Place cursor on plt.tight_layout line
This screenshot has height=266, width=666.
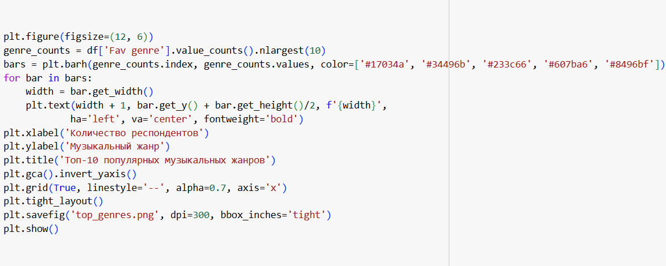tap(52, 202)
